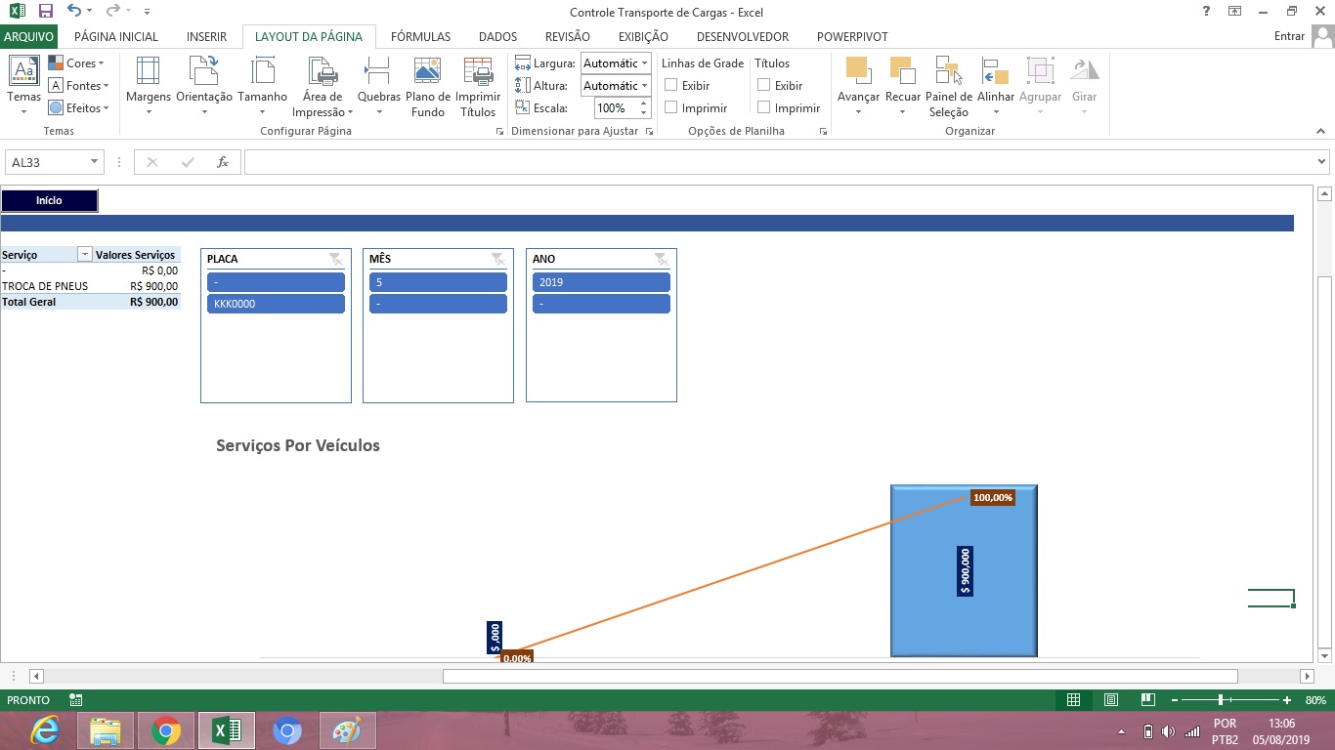Image resolution: width=1335 pixels, height=750 pixels.
Task: Open the Quebras page breaks menu
Action: (x=379, y=86)
